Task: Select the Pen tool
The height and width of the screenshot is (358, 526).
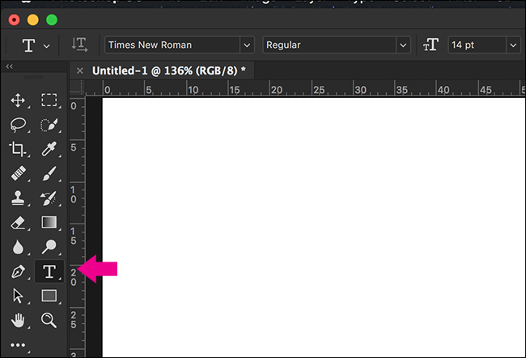Action: 18,271
